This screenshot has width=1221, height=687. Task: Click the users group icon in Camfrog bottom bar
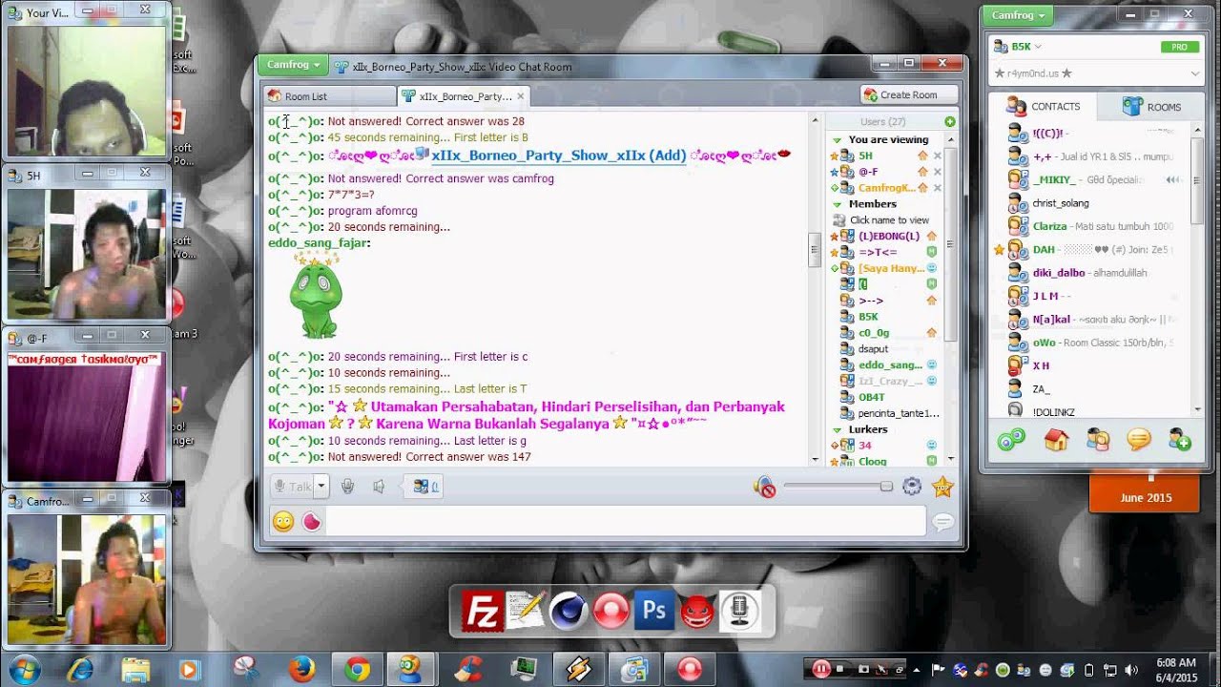coord(1098,440)
